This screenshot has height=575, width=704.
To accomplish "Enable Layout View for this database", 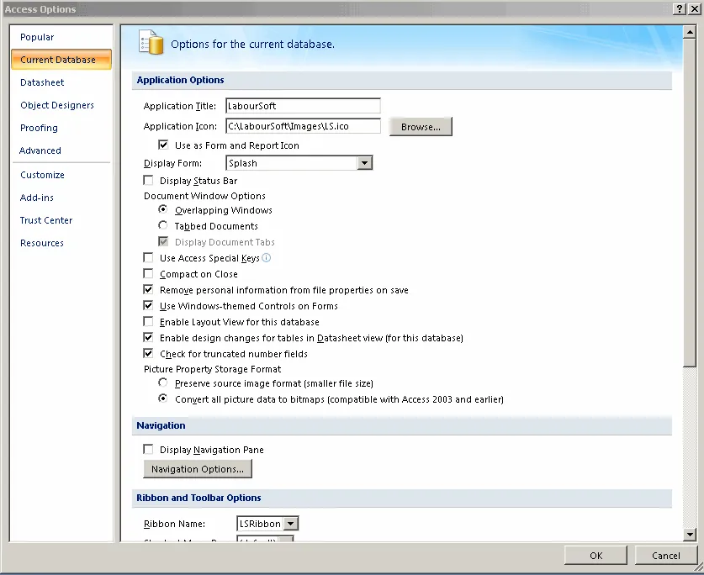I will pos(149,321).
